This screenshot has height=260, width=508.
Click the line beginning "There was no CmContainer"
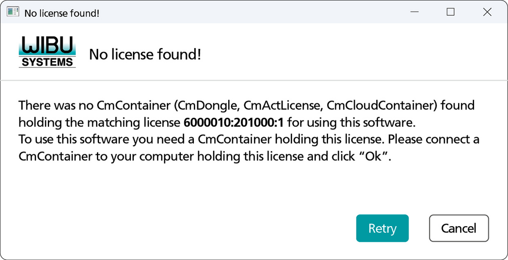click(x=246, y=106)
